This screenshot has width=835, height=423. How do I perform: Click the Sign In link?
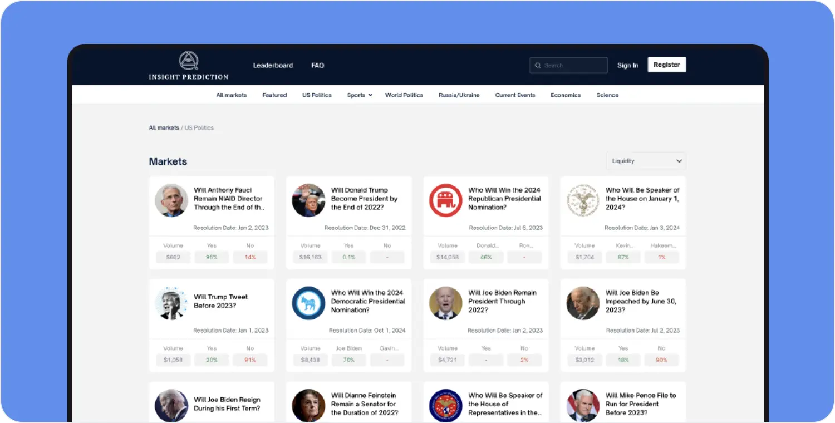click(x=628, y=66)
